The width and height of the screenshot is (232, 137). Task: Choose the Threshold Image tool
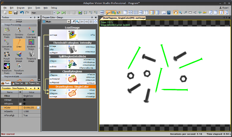[31, 56]
